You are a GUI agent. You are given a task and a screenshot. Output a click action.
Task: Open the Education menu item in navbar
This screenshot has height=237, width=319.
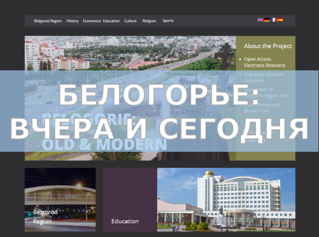[x=111, y=21]
